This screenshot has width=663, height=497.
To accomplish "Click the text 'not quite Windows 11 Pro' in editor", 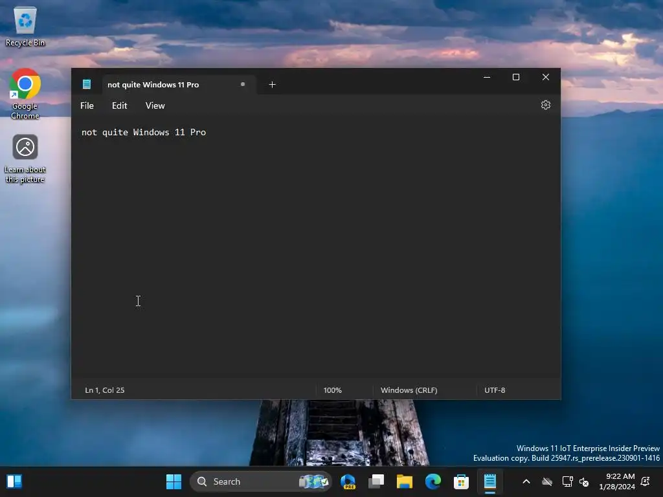I will (144, 132).
